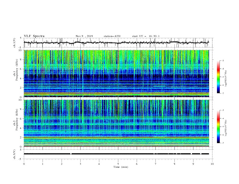Click time axis tick label "3"
239x184 pixels.
pos(80,164)
